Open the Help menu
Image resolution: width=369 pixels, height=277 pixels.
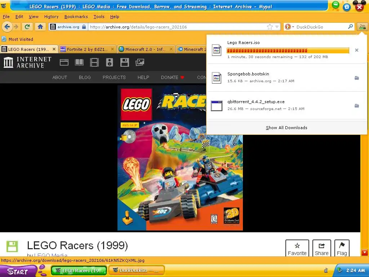115,17
